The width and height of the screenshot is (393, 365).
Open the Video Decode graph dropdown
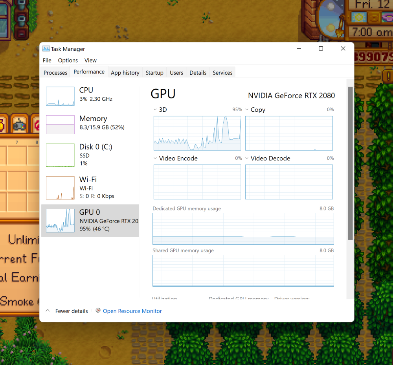(x=247, y=158)
